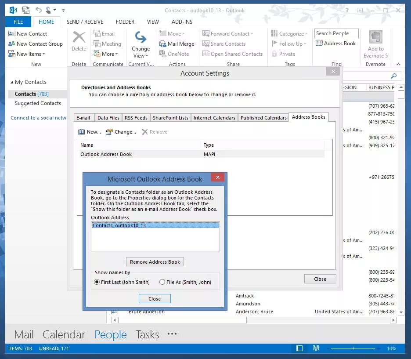This screenshot has height=359, width=411.
Task: Click Close in Outlook Address Book dialog
Action: tap(155, 299)
